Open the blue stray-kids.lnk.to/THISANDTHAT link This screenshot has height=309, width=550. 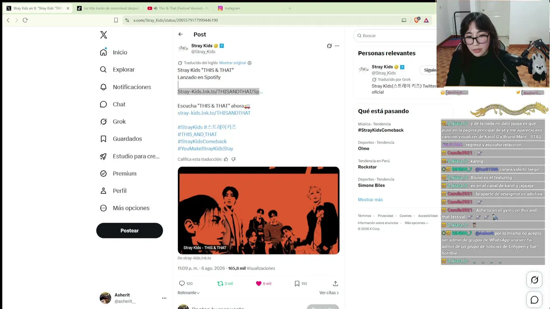214,113
